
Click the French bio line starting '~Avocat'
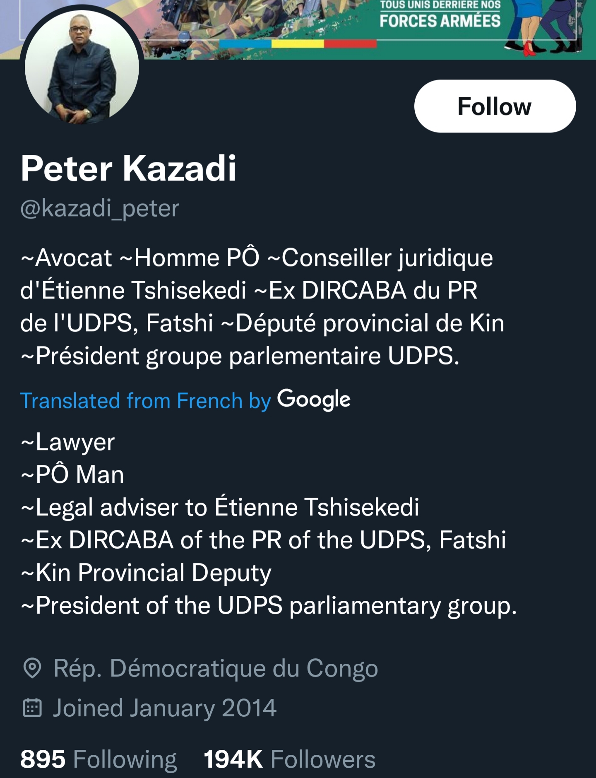257,258
